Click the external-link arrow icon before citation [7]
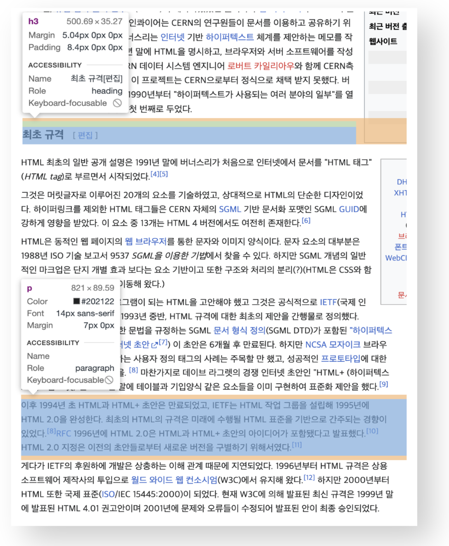This screenshot has height=546, width=449. [154, 345]
